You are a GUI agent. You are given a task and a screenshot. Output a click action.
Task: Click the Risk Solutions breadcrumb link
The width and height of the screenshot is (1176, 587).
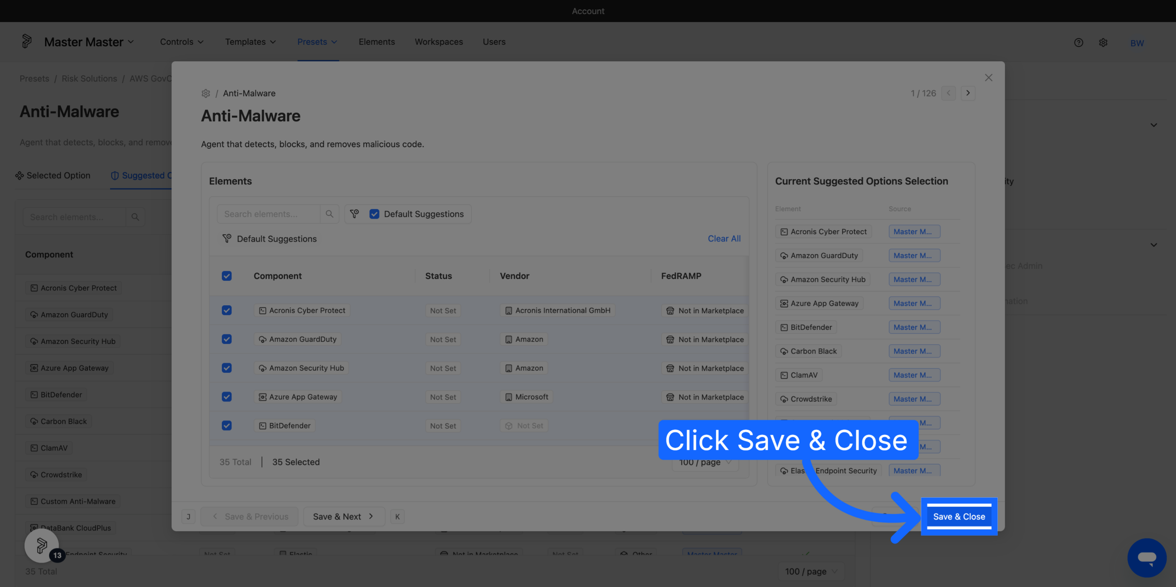[89, 79]
